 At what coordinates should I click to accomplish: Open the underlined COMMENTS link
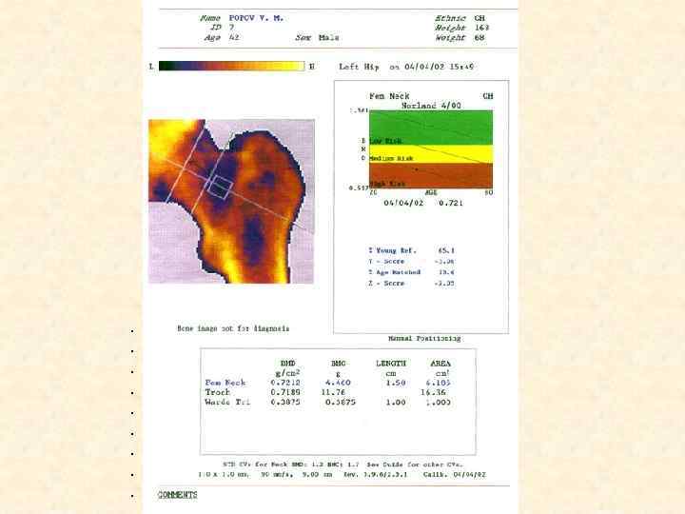click(x=177, y=495)
